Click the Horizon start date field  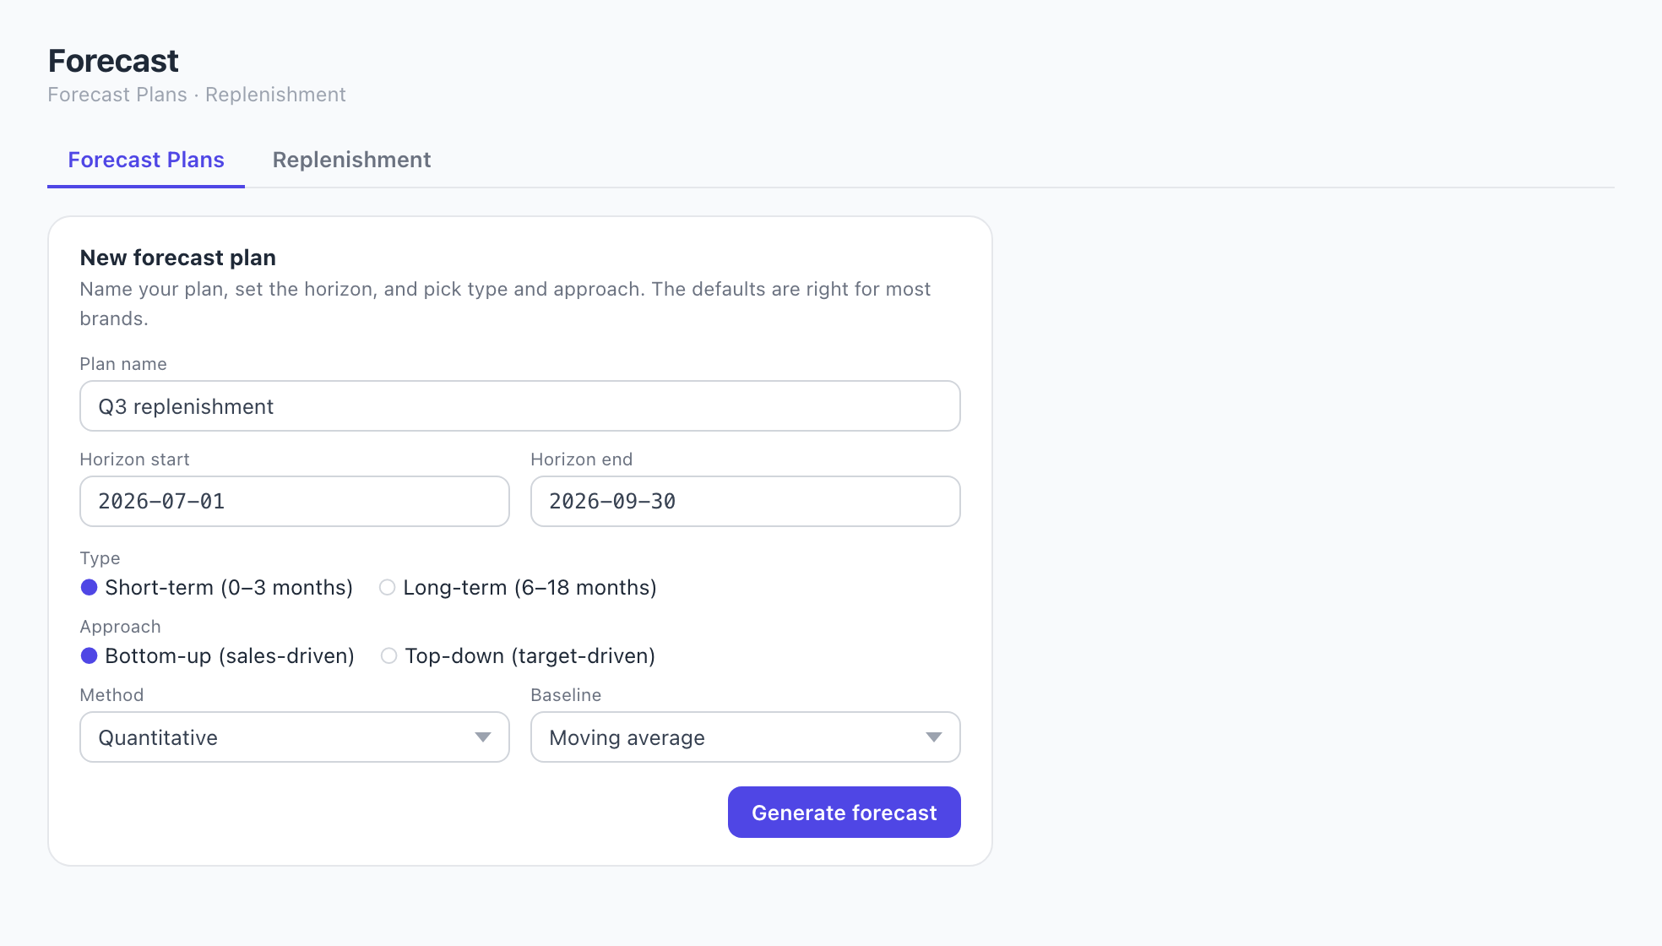click(x=295, y=502)
